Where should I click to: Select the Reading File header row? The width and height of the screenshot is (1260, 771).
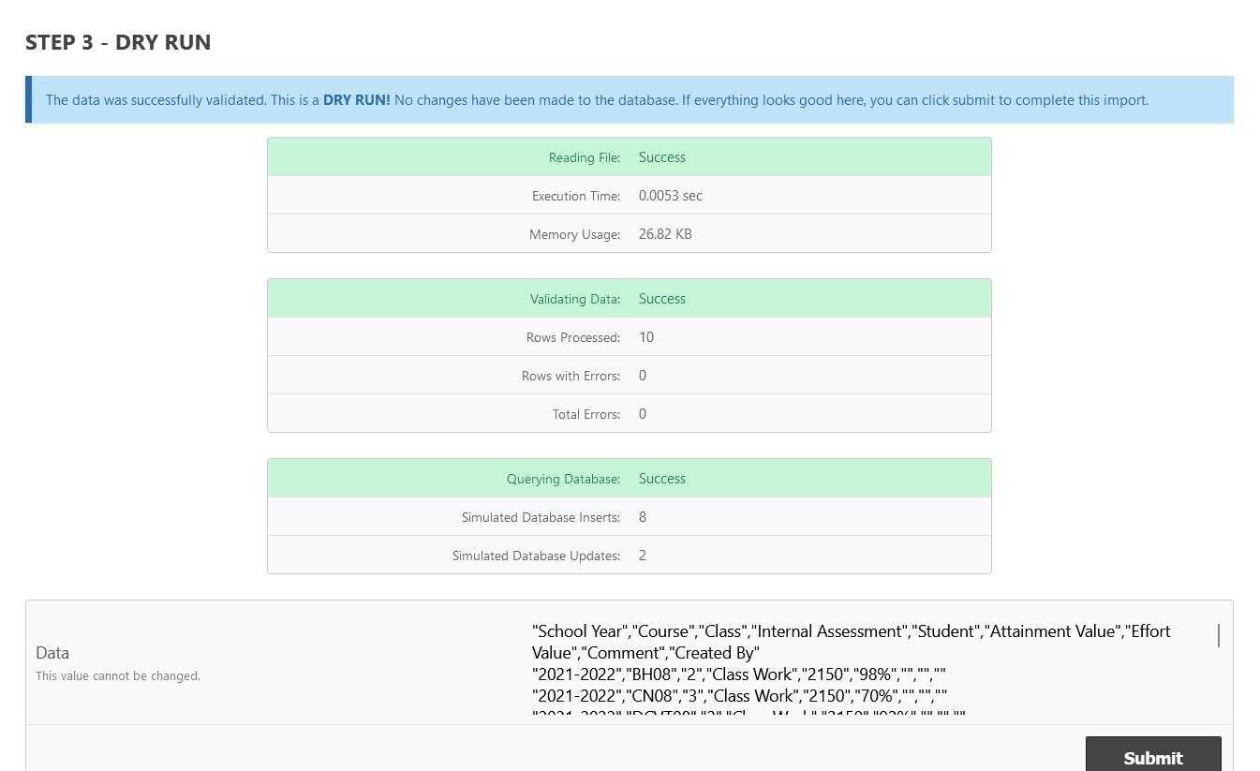(629, 157)
